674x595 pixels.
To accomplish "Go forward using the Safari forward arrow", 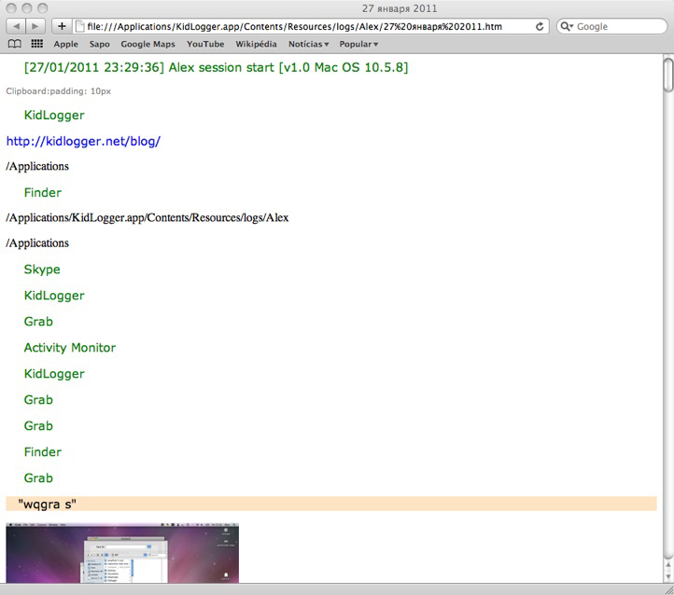I will point(35,26).
